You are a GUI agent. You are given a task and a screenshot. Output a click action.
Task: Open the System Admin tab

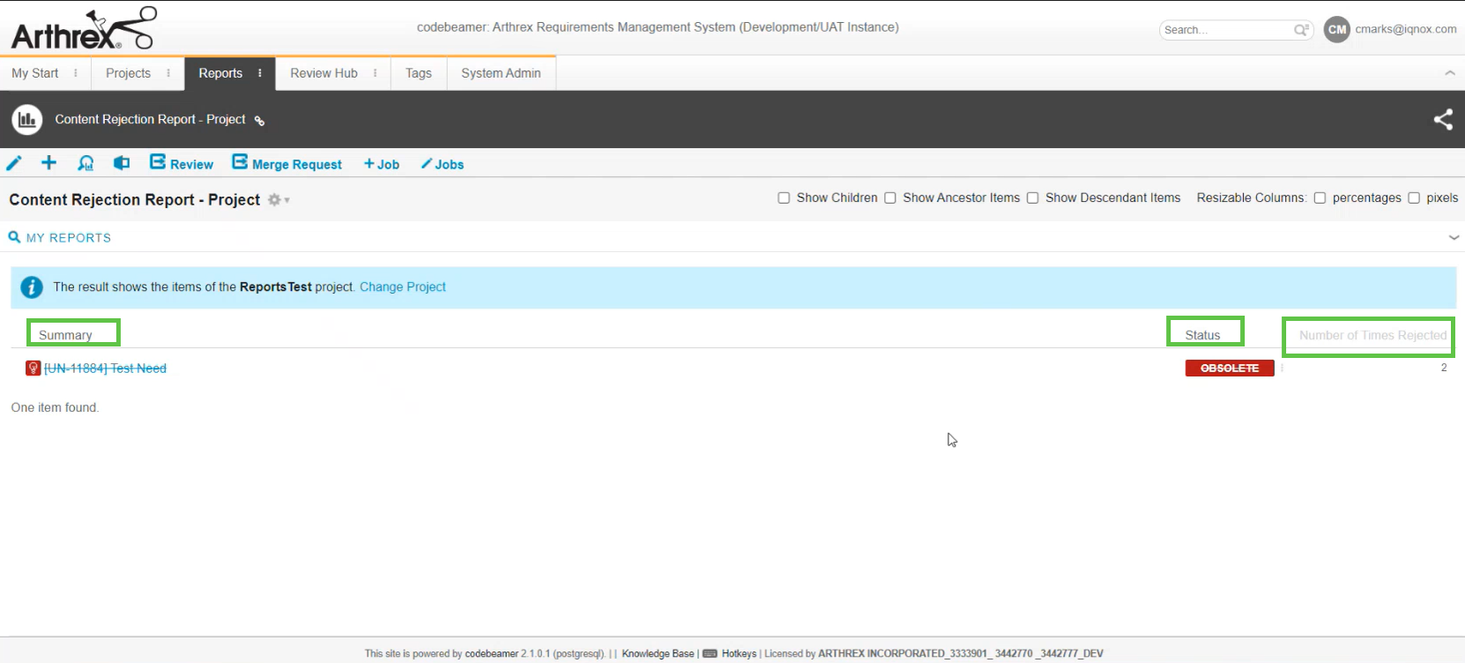pyautogui.click(x=501, y=73)
